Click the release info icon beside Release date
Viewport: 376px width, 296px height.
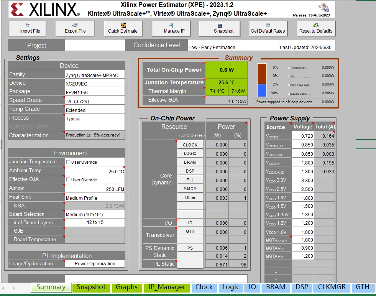[324, 7]
